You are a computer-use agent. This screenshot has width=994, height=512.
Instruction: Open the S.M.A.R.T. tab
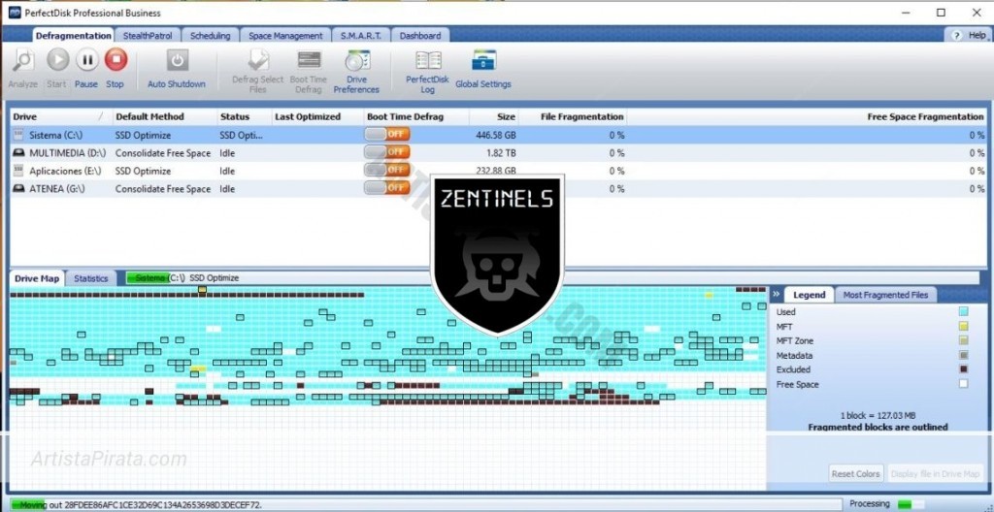tap(361, 36)
